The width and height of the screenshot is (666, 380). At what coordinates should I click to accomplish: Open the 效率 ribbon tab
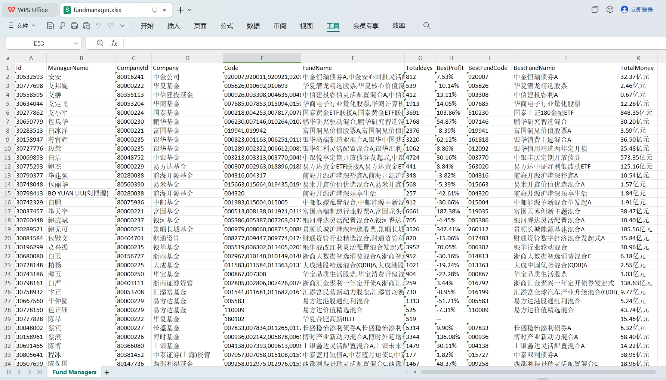pyautogui.click(x=398, y=26)
